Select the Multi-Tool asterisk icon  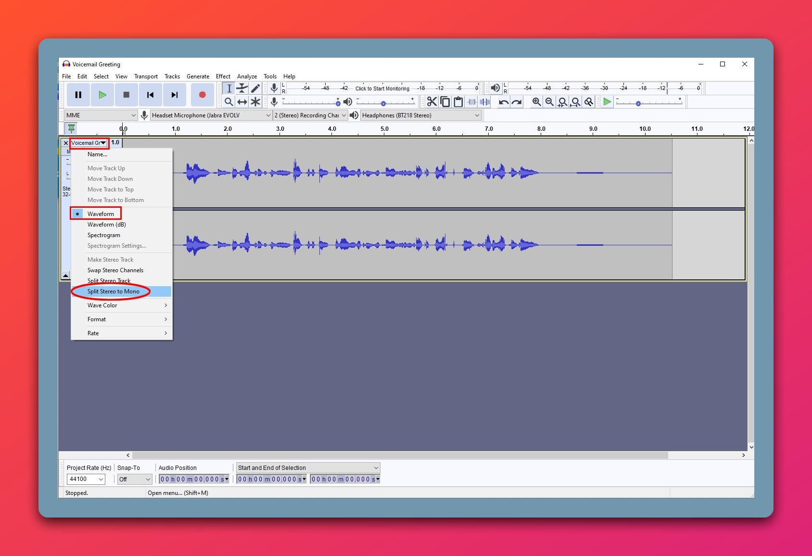pyautogui.click(x=255, y=101)
